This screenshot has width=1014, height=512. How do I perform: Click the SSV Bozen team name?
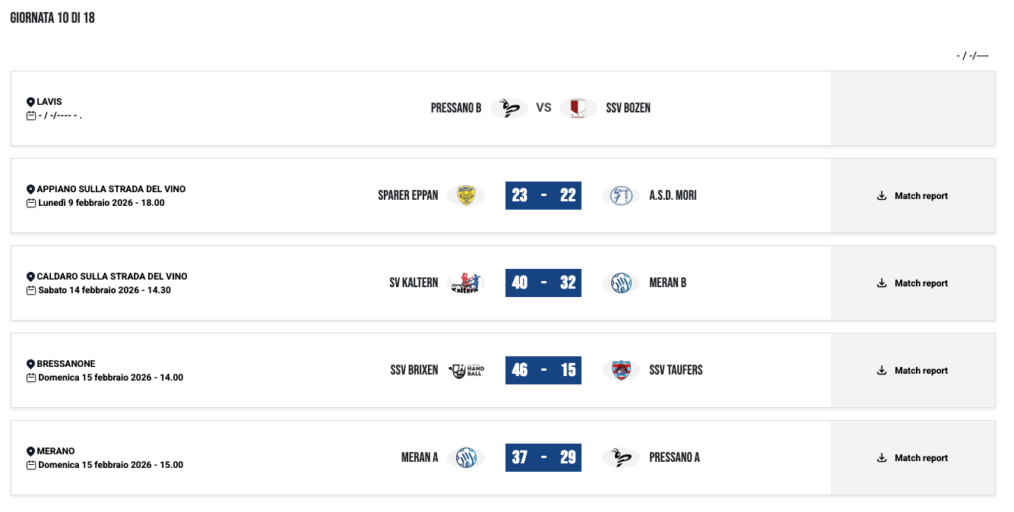click(x=628, y=108)
